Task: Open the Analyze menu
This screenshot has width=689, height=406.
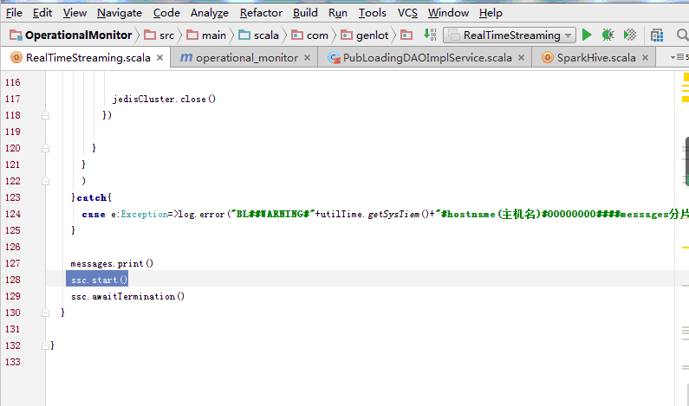Action: [209, 13]
